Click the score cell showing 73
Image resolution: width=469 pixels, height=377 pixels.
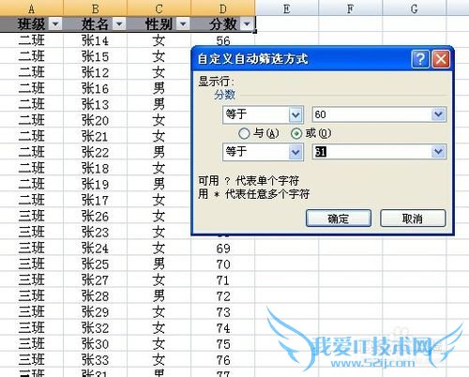tap(223, 312)
